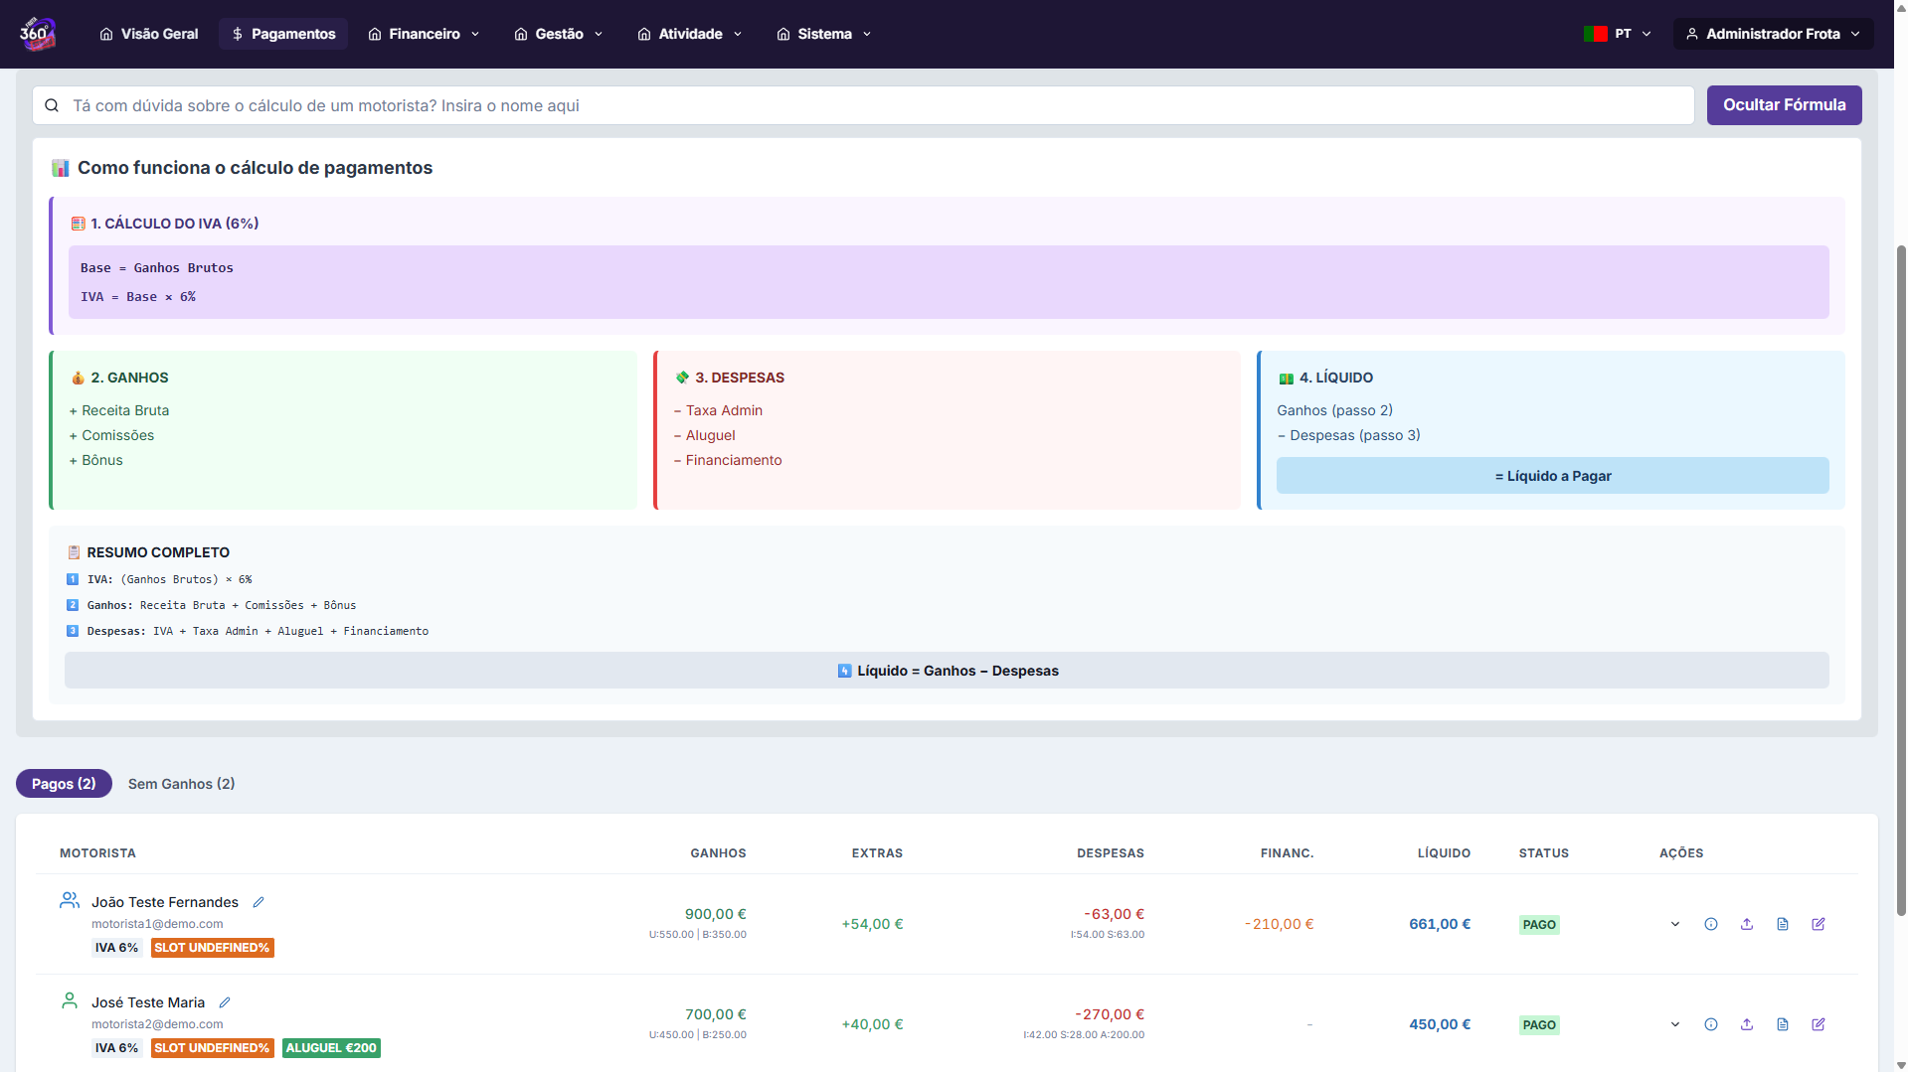Upload a file for José Teste Maria
This screenshot has width=1908, height=1072.
[x=1746, y=1024]
